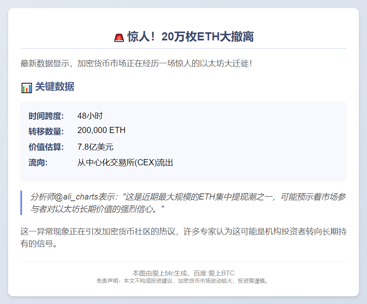Select the 从中心化交易所(CEX)流出 text
Screen dimensions: 367x304
(125, 163)
